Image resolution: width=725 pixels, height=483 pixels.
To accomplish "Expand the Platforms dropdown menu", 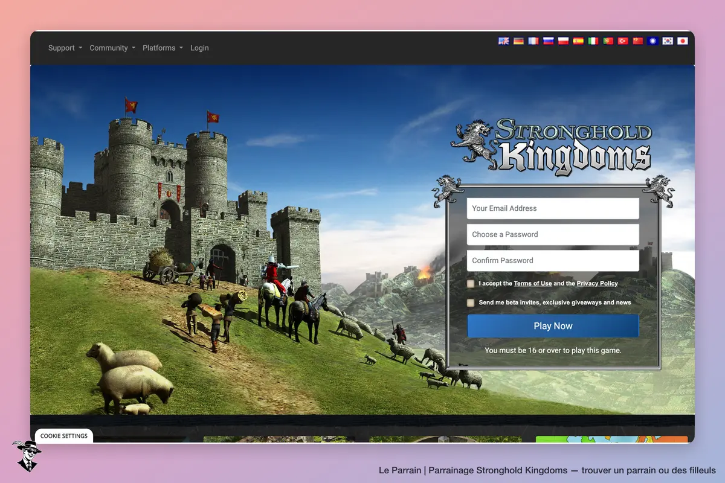I will (x=163, y=48).
